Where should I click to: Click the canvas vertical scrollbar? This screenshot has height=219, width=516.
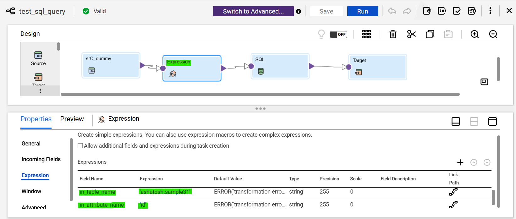(x=498, y=69)
